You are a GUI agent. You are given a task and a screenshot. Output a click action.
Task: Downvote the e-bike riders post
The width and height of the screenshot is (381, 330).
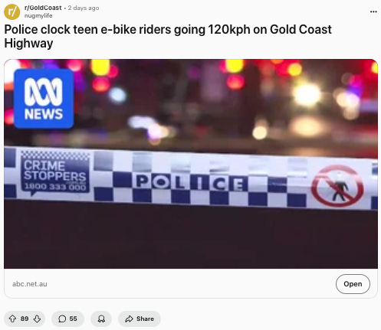37,319
